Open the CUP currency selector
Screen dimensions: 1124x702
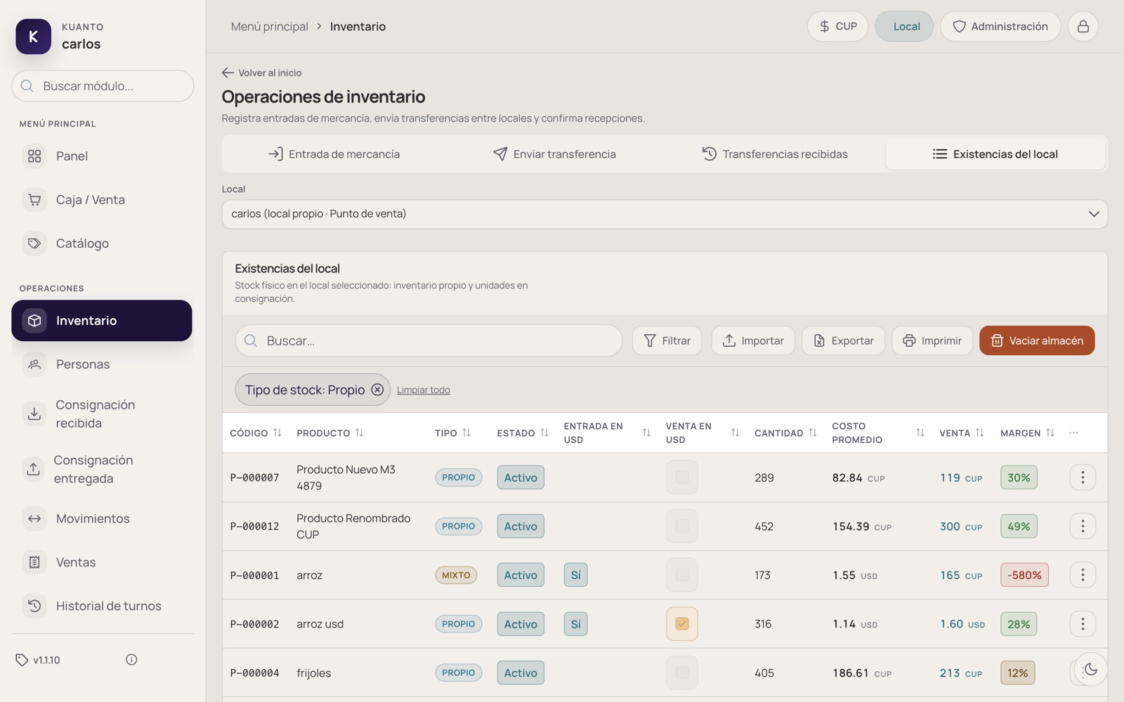point(837,27)
